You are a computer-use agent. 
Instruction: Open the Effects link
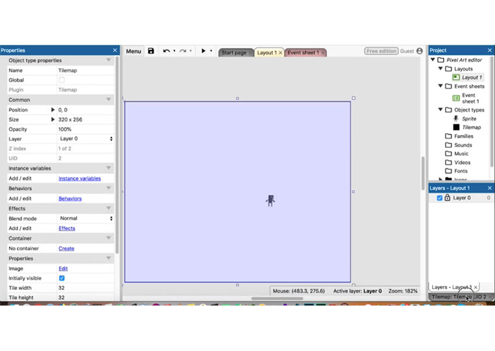click(67, 228)
